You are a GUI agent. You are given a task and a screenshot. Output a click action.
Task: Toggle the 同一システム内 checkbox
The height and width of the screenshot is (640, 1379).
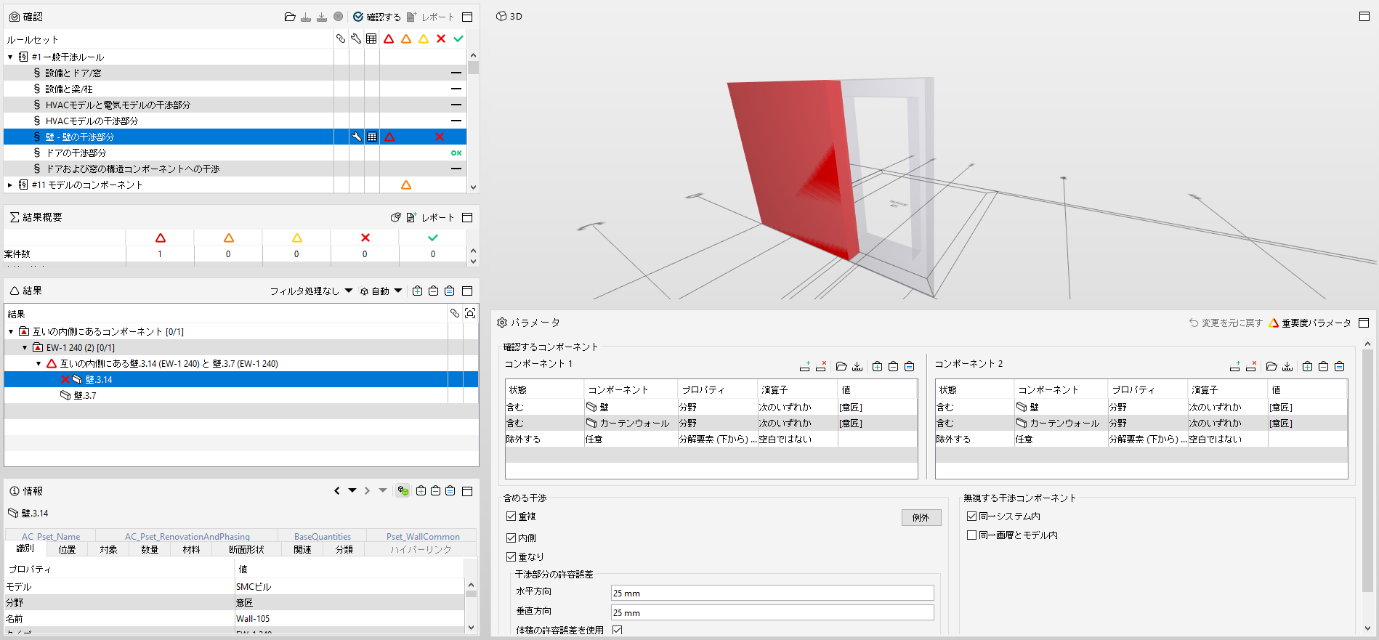(971, 517)
